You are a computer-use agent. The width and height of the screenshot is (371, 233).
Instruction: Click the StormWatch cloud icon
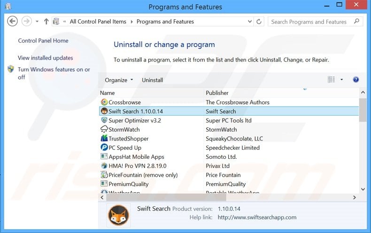104,129
